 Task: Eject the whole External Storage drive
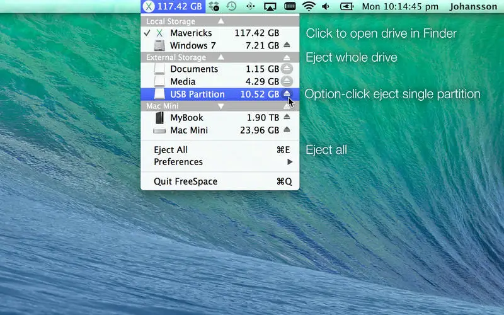click(287, 57)
